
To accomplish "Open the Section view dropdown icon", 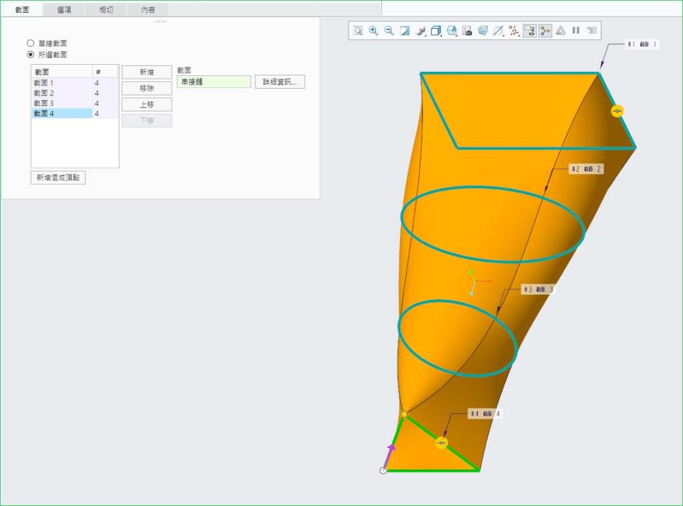I will coord(498,31).
